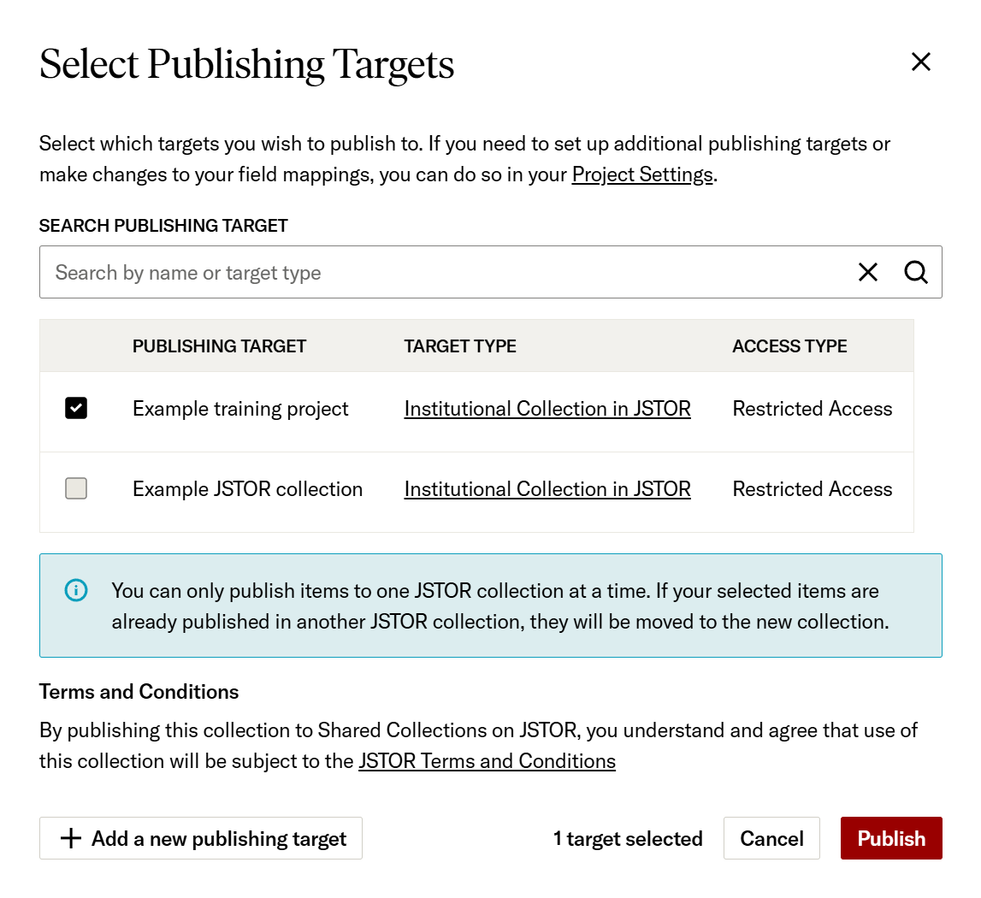The image size is (981, 898).
Task: Click the ACCESS TYPE column header
Action: [x=789, y=346]
